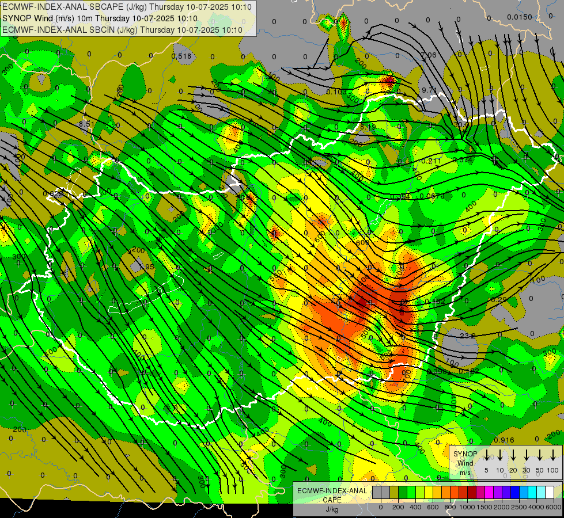Click the map value 0.103
564x518 pixels.
pos(336,92)
